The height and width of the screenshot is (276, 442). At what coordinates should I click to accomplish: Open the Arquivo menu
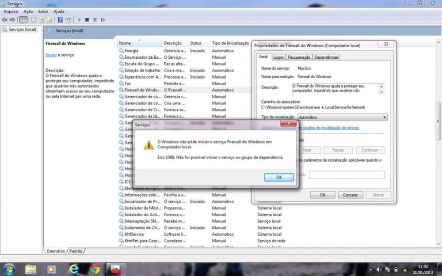[11, 11]
